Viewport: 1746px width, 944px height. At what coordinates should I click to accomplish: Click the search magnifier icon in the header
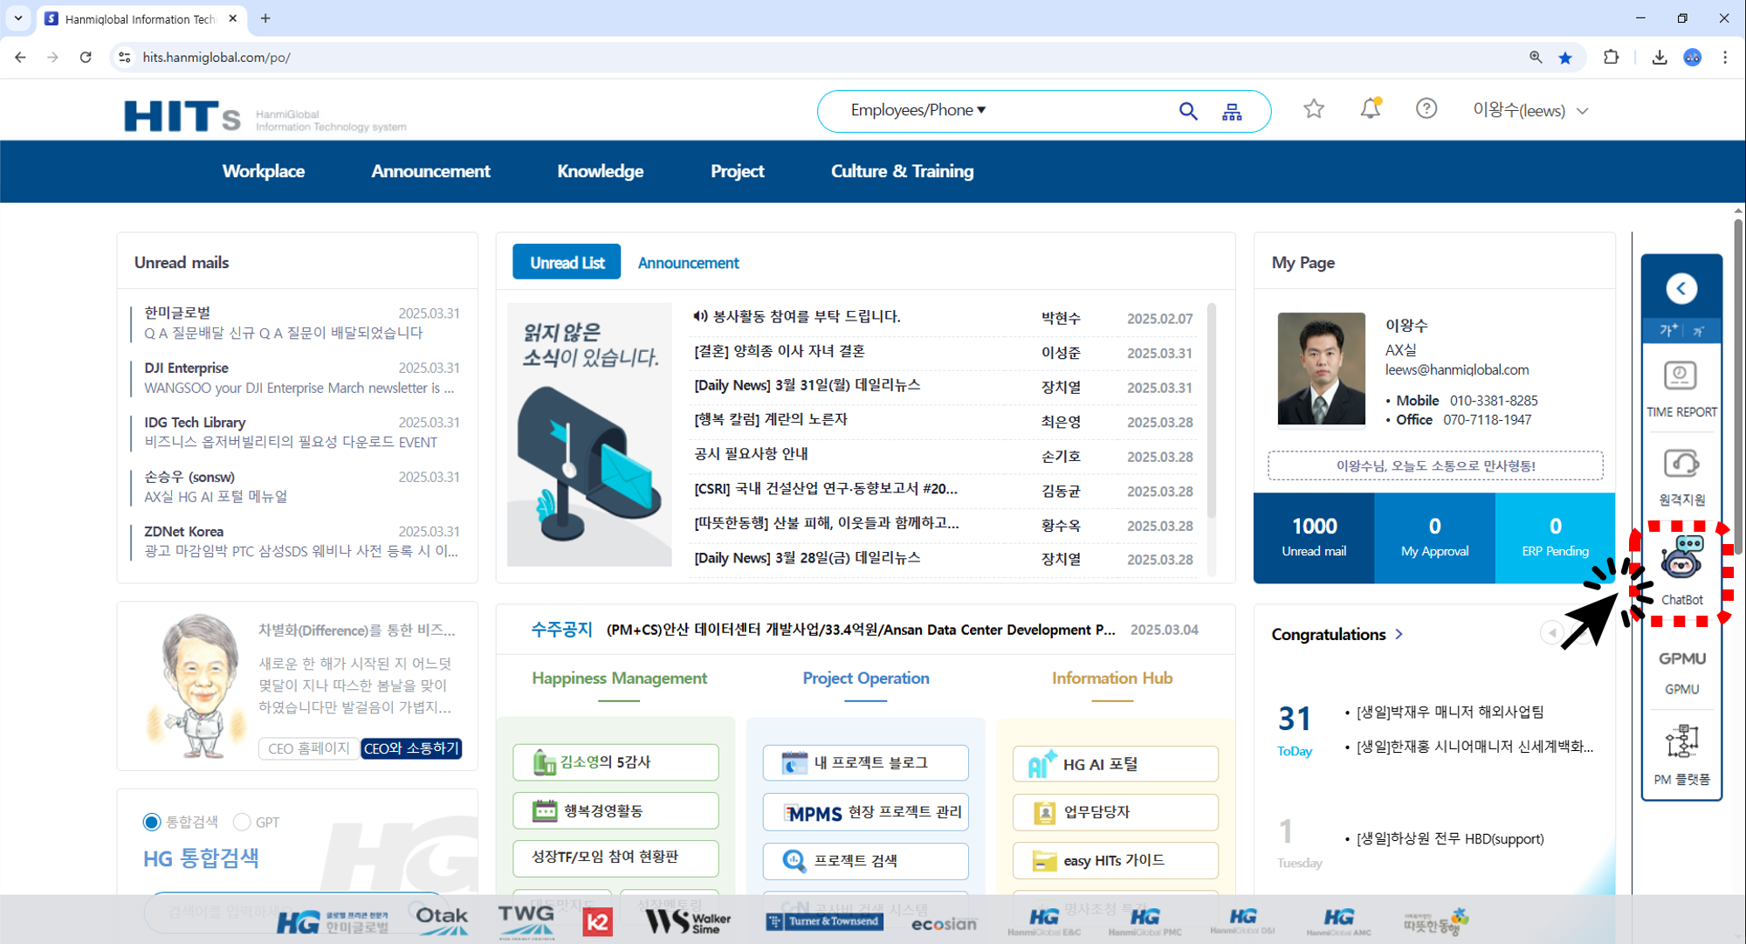click(1187, 111)
